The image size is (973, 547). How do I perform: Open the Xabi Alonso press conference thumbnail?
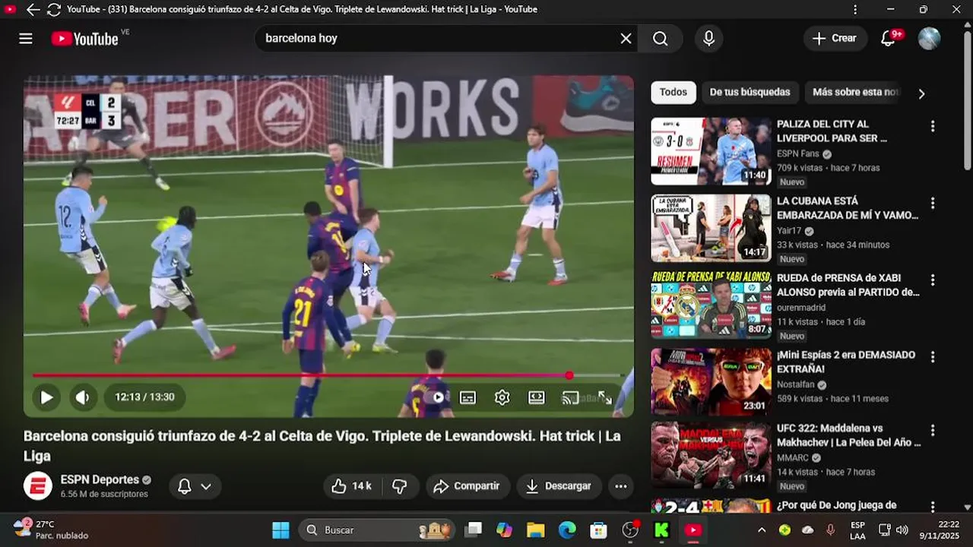pyautogui.click(x=711, y=305)
